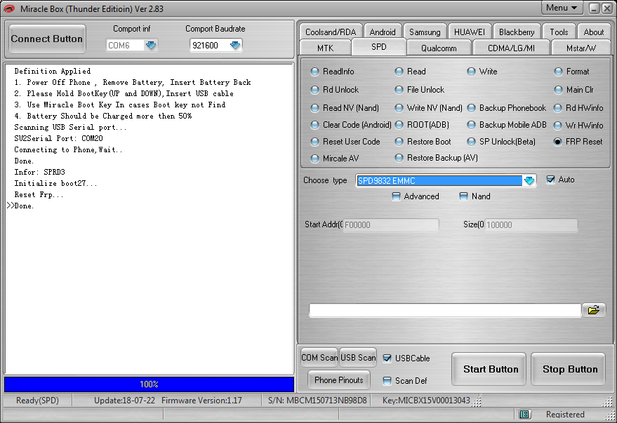This screenshot has width=617, height=423.
Task: Expand the Choose type SPD9832 EMMC dropdown
Action: tap(529, 180)
